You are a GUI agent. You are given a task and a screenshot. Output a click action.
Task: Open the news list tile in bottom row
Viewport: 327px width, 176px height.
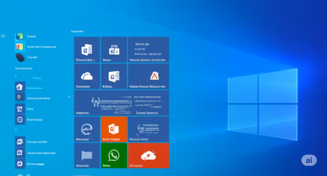click(x=87, y=156)
